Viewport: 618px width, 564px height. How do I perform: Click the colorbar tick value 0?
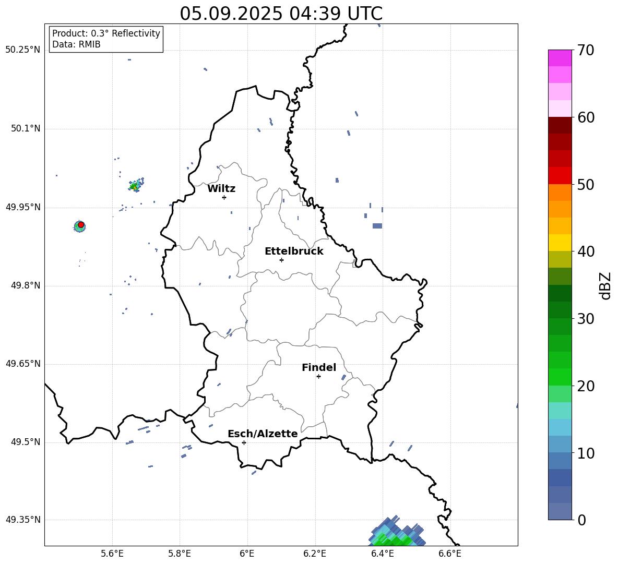coord(581,520)
